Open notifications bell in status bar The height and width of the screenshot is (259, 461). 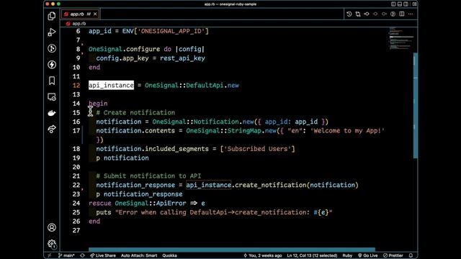click(x=411, y=255)
